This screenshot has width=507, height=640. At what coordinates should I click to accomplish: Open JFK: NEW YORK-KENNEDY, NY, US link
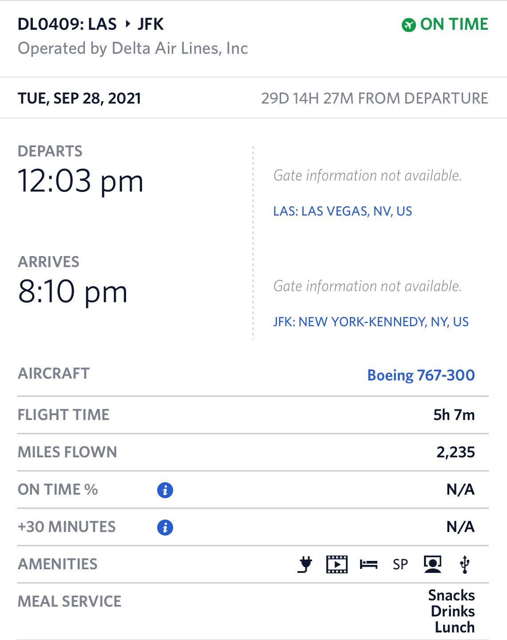[371, 322]
